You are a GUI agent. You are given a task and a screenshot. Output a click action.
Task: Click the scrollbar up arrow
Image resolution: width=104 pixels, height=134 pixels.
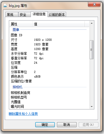click(92, 23)
